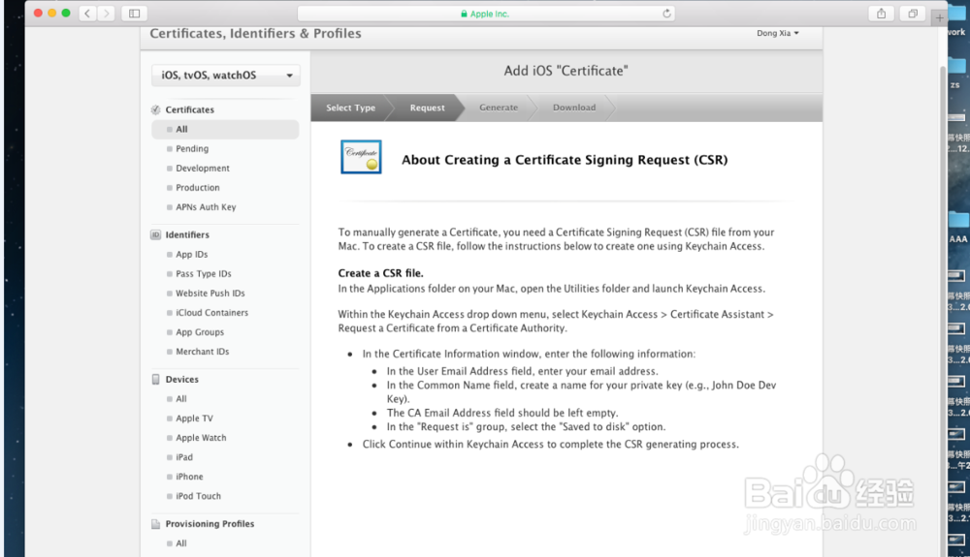This screenshot has width=970, height=557.
Task: Go back with Safari back arrow
Action: click(87, 13)
